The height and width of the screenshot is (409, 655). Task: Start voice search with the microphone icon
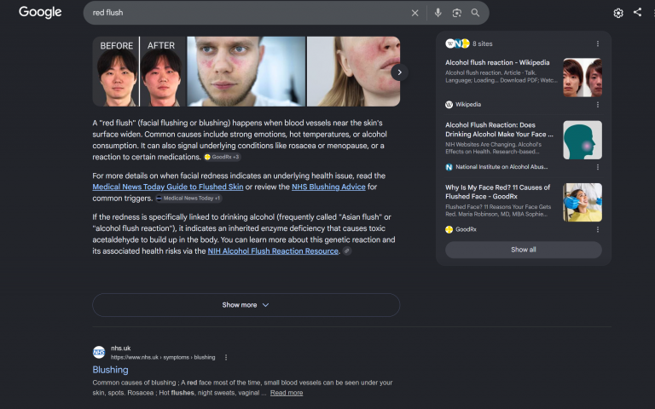pos(438,13)
